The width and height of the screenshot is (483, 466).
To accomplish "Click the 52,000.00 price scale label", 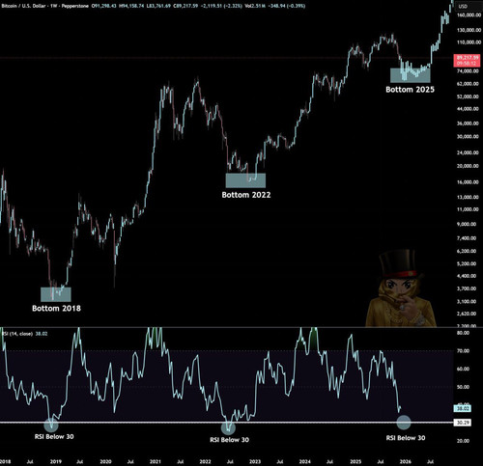I will click(x=468, y=96).
